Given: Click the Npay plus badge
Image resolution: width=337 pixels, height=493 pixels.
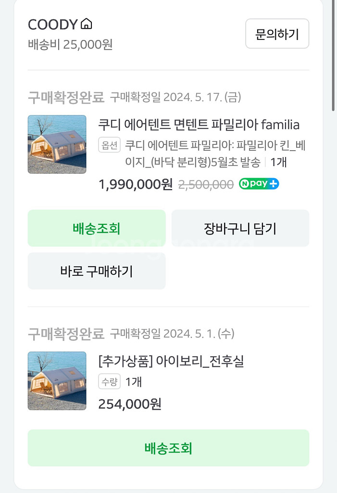Looking at the screenshot, I should click(x=259, y=184).
